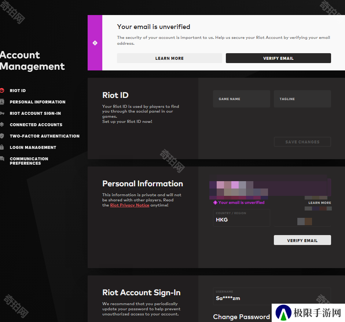345x322 pixels.
Task: Navigate to Riot Account Sign-In sidebar item
Action: tap(35, 113)
